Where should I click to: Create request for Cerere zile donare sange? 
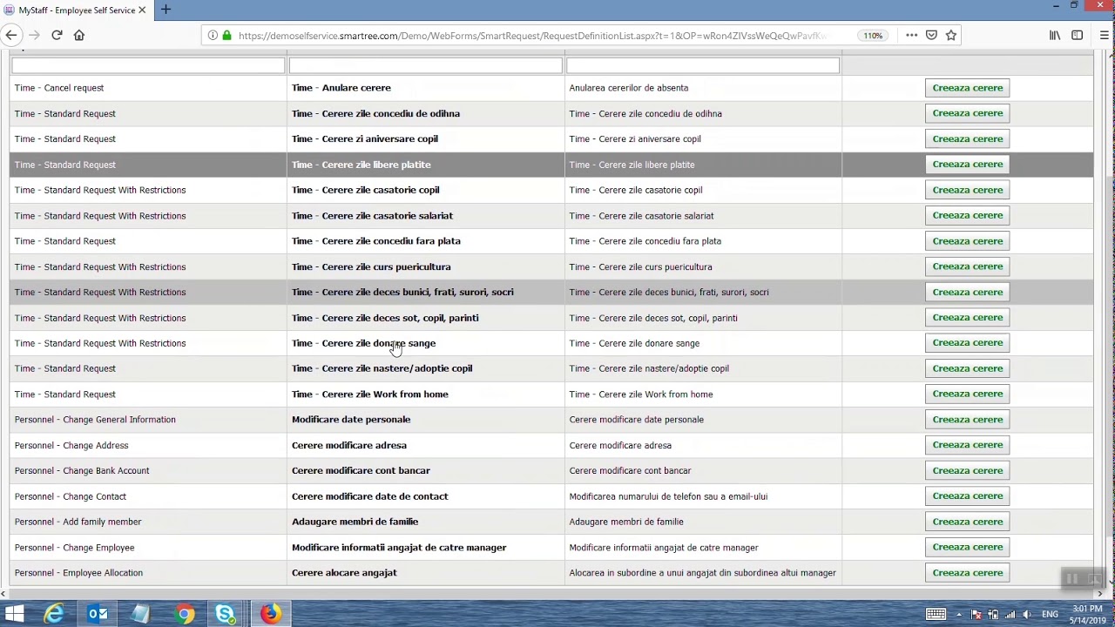point(967,343)
